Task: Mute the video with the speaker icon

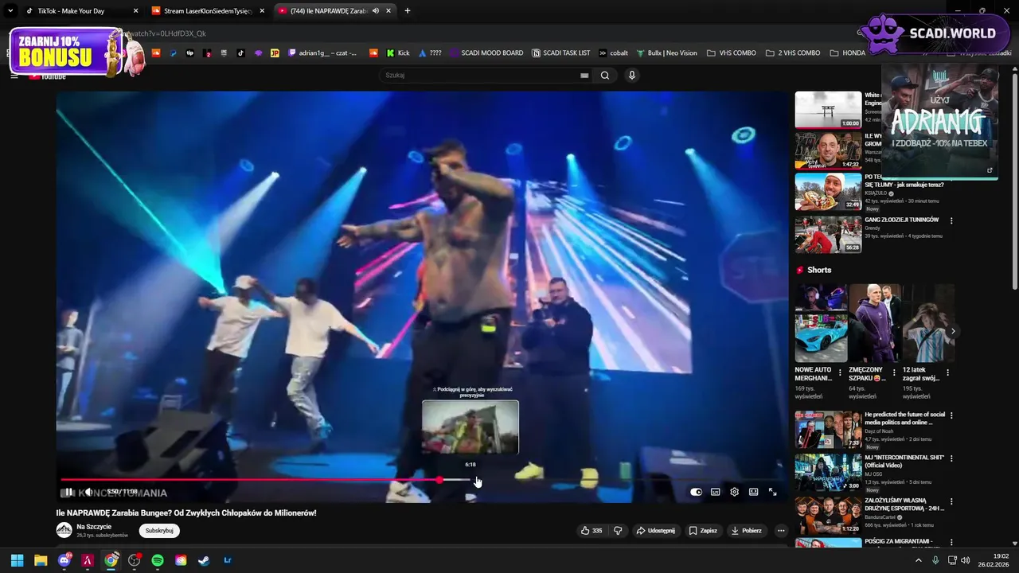Action: [88, 492]
